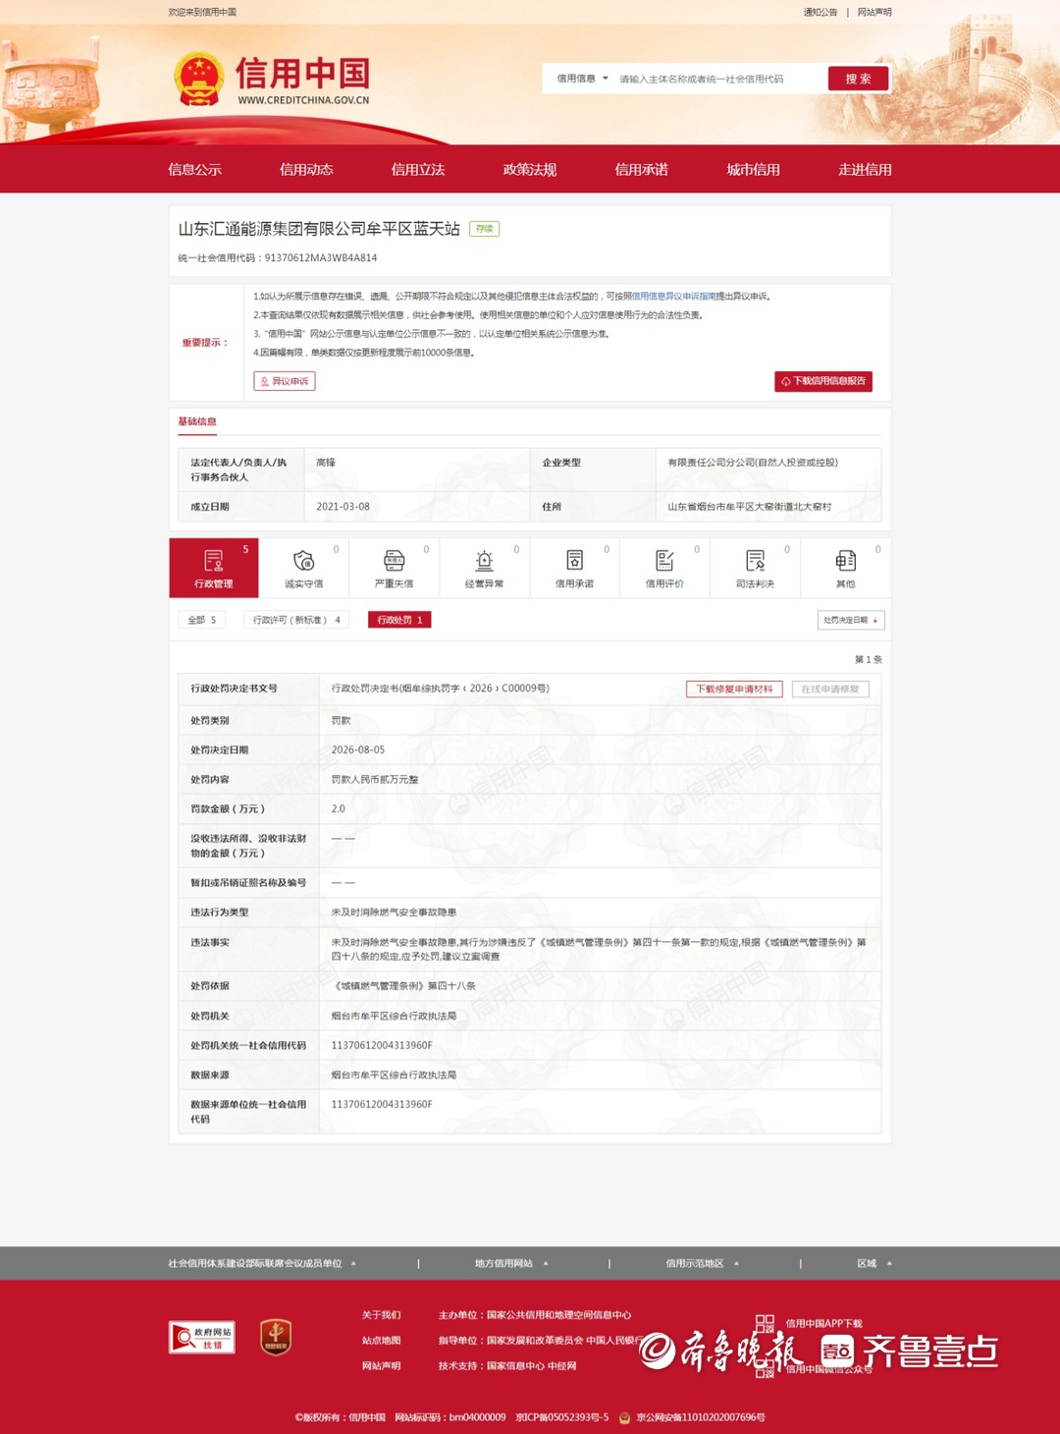The image size is (1060, 1434).
Task: Select the 全部 5 filter tab
Action: point(202,620)
